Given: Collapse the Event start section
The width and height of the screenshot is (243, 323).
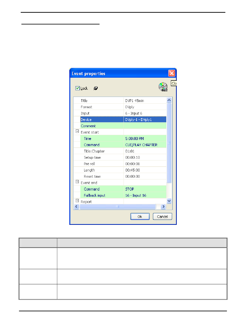Looking at the screenshot, I should pyautogui.click(x=77, y=132).
